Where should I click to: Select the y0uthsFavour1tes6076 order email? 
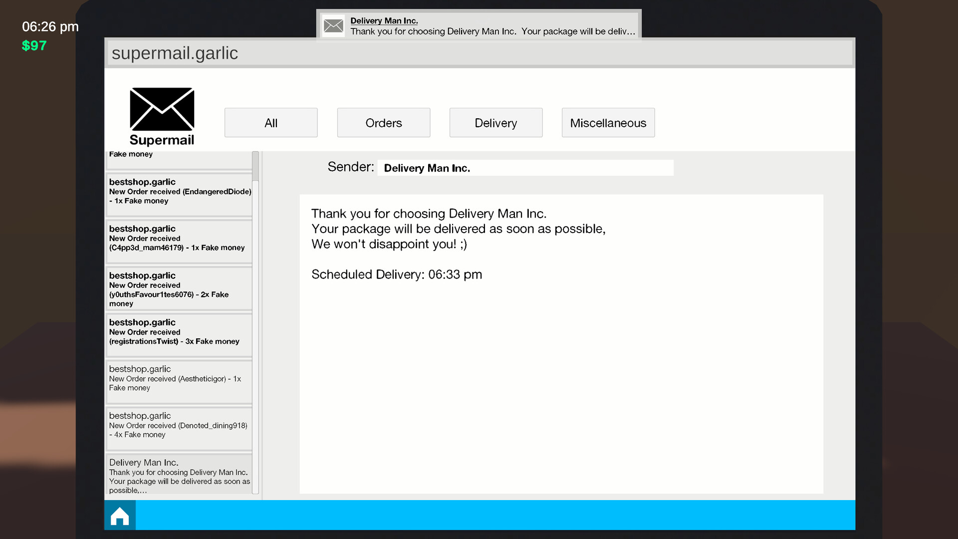[x=179, y=288]
